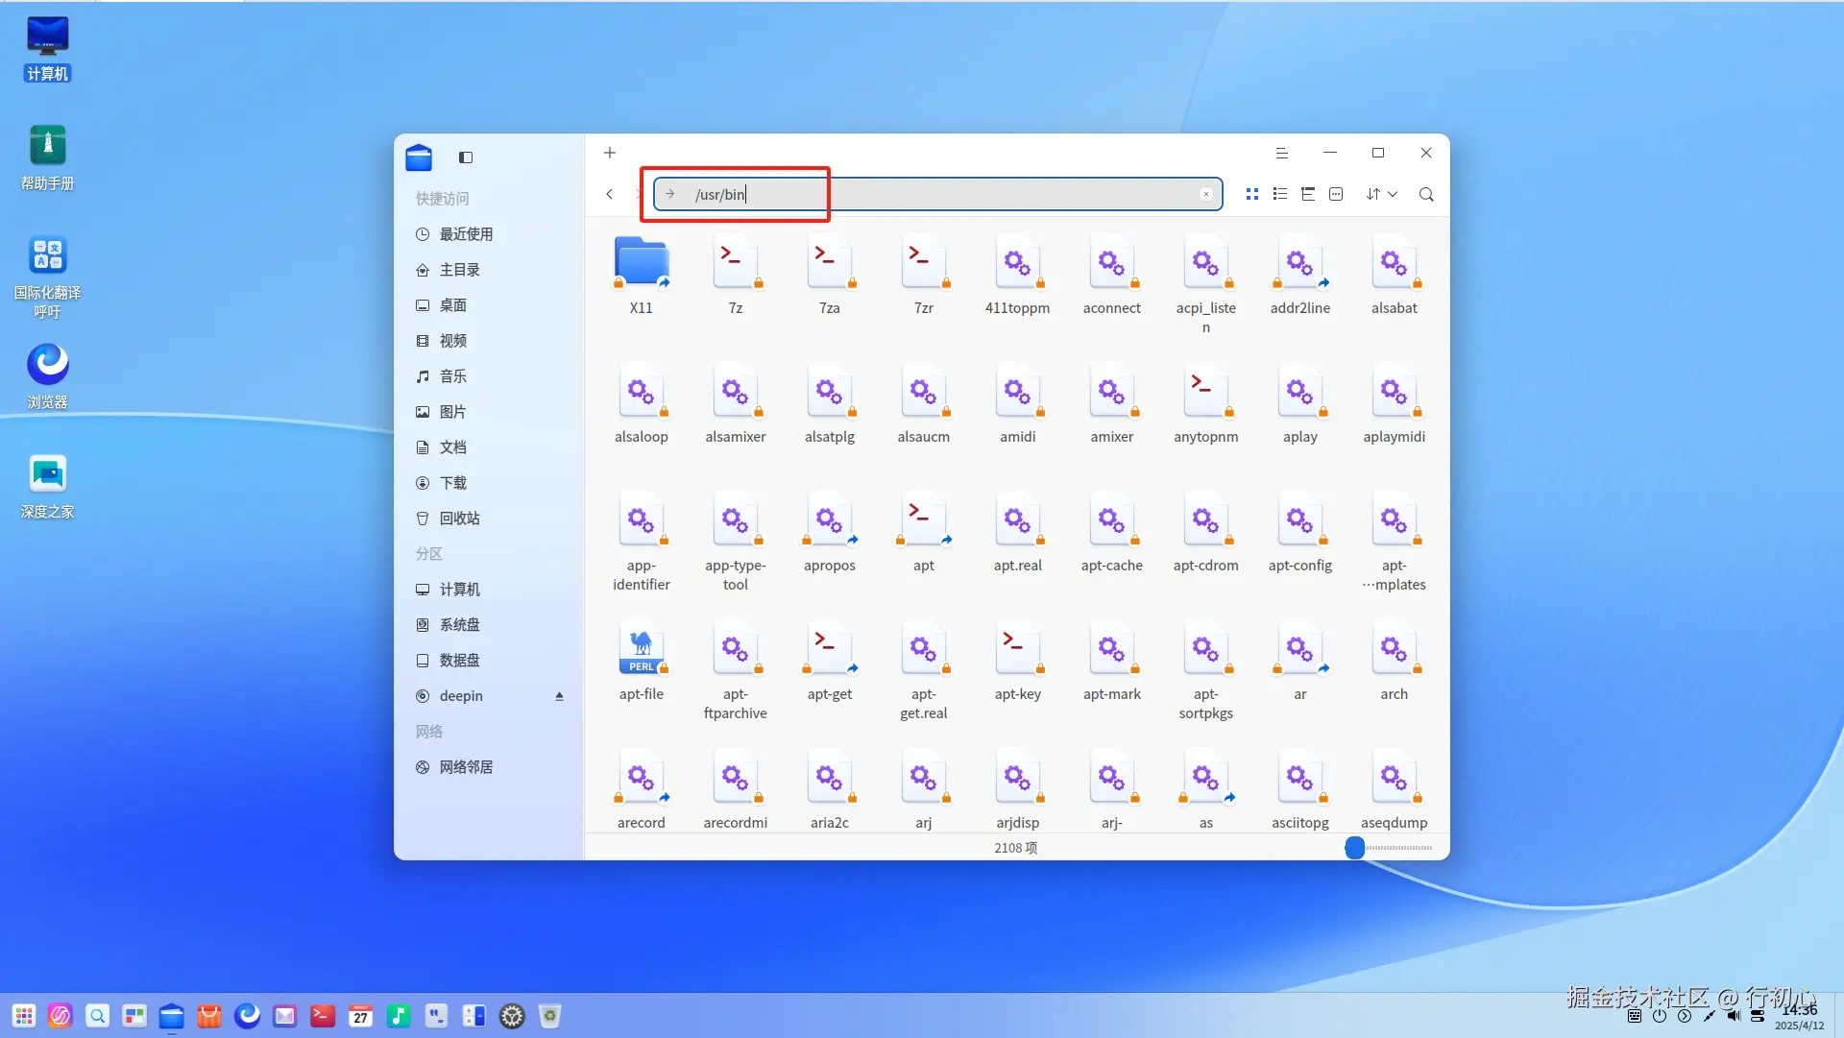Switch to icon grid view
The image size is (1844, 1038).
(1251, 194)
